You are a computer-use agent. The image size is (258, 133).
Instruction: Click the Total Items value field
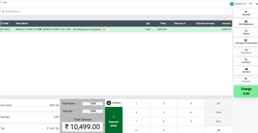pos(92,104)
